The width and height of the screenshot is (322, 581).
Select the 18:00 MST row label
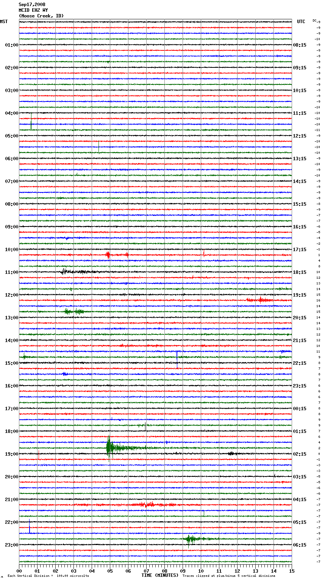point(11,431)
